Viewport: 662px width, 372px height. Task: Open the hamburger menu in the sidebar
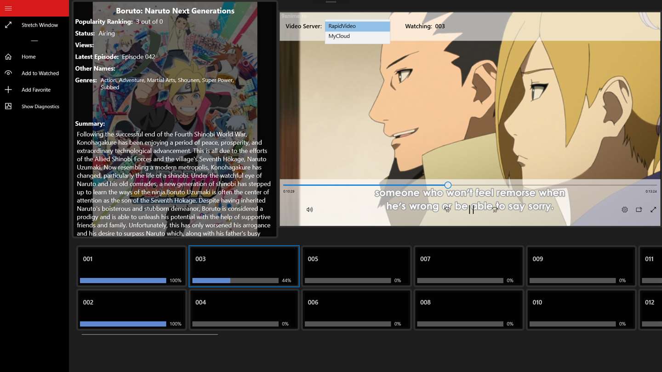[8, 8]
